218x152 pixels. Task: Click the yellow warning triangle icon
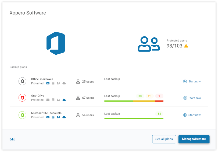(186, 46)
